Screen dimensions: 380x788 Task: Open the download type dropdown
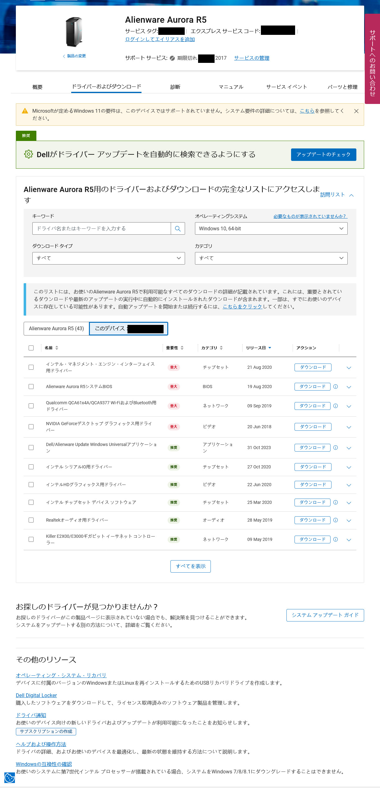click(x=109, y=258)
